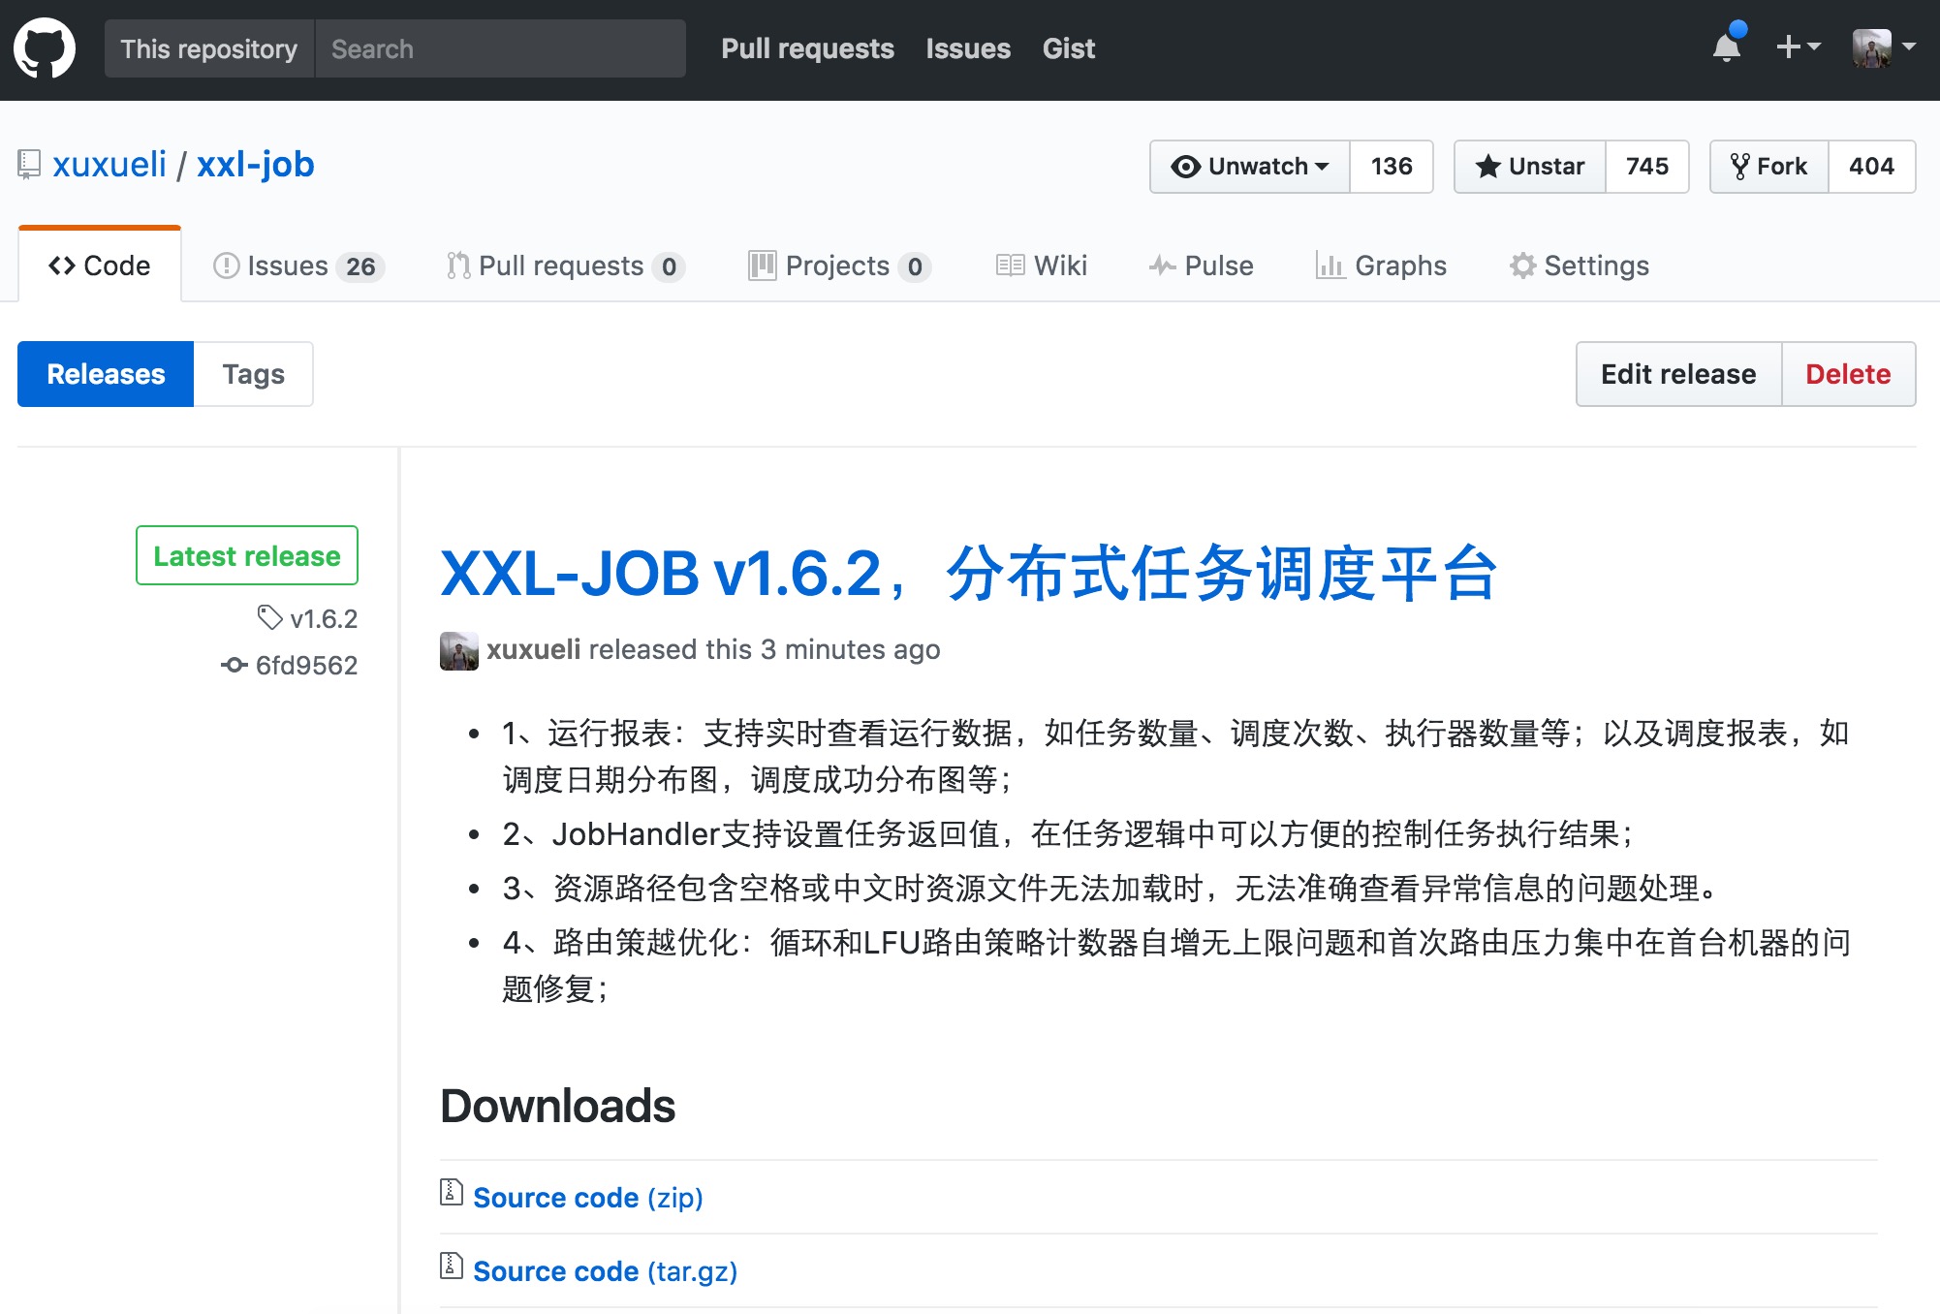This screenshot has height=1314, width=1940.
Task: Delete this release
Action: (1848, 374)
